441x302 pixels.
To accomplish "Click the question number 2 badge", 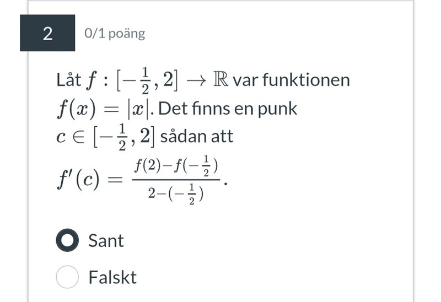I will (47, 34).
